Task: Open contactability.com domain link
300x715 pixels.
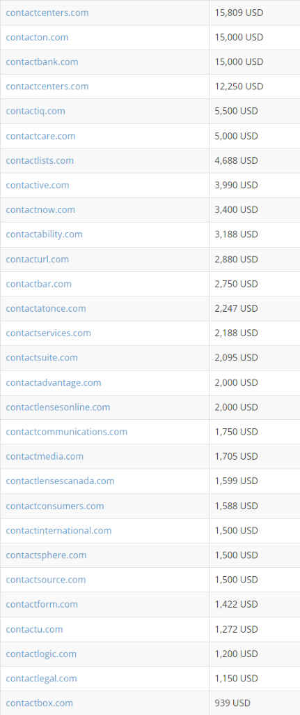Action: [44, 234]
